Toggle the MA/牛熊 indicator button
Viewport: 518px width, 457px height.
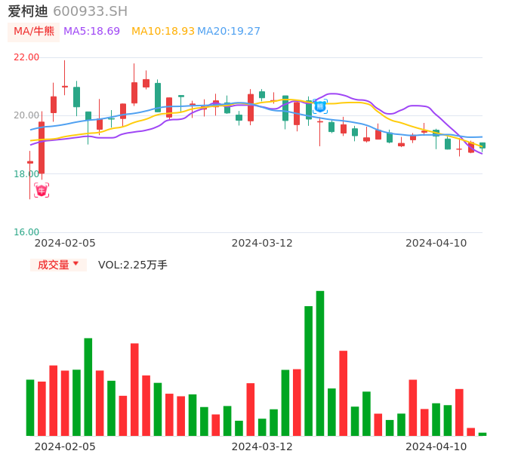click(33, 32)
